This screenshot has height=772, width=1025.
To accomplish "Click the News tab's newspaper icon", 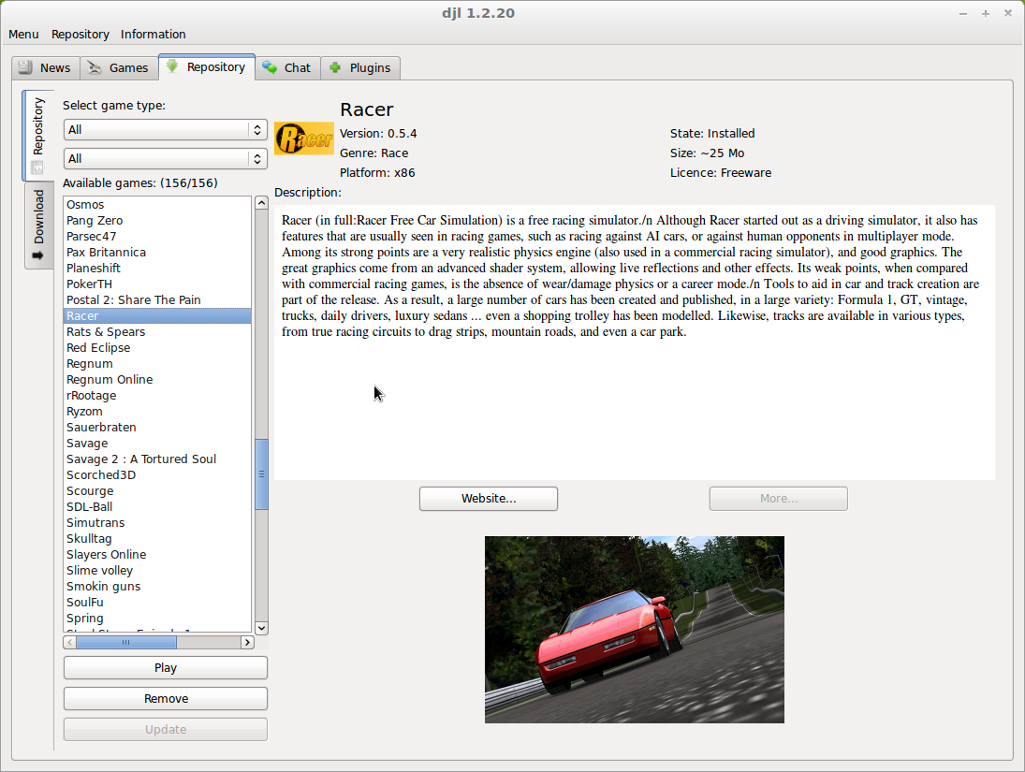I will (x=25, y=67).
